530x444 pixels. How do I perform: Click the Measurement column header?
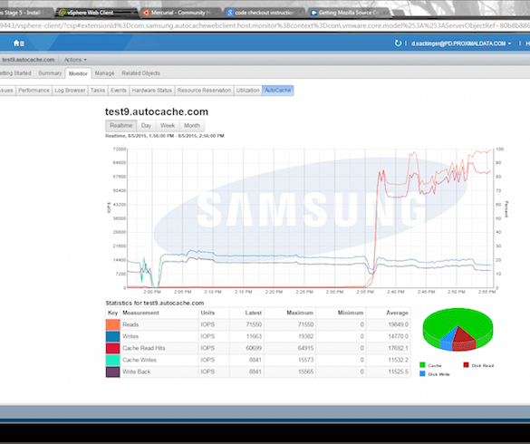pos(140,313)
